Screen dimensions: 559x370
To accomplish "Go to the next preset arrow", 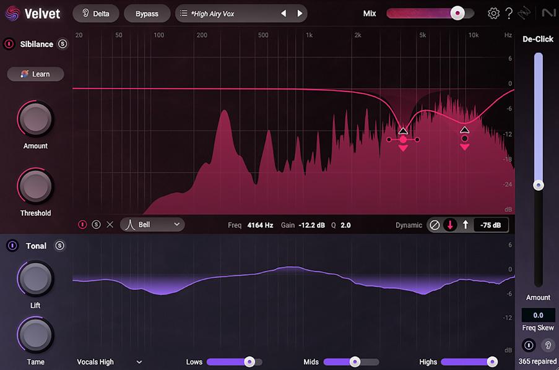I will point(300,13).
